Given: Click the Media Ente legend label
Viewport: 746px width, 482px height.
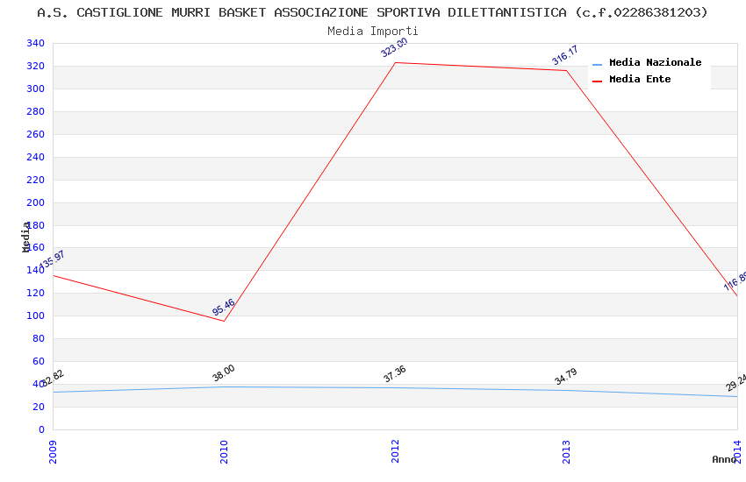Looking at the screenshot, I should [x=640, y=79].
